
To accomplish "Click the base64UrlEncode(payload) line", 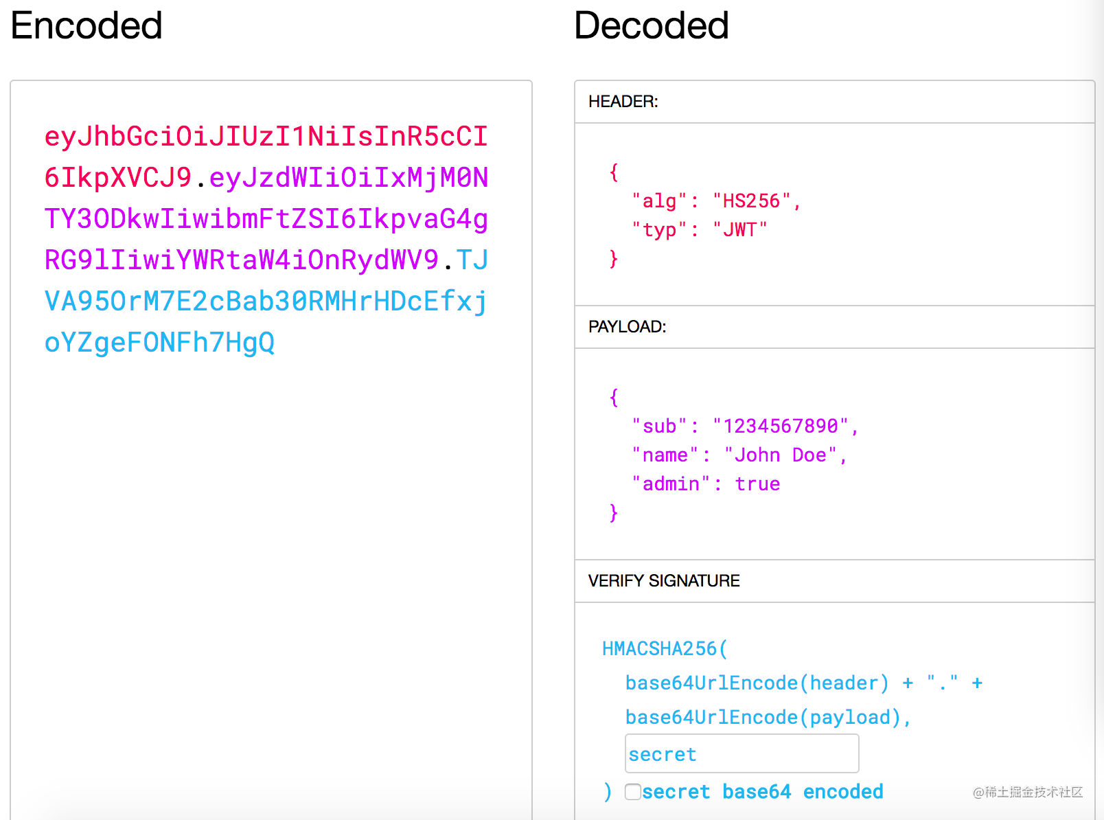I will coord(768,717).
